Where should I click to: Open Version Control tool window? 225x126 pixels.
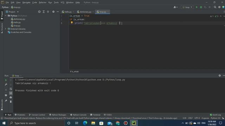(x=37, y=115)
